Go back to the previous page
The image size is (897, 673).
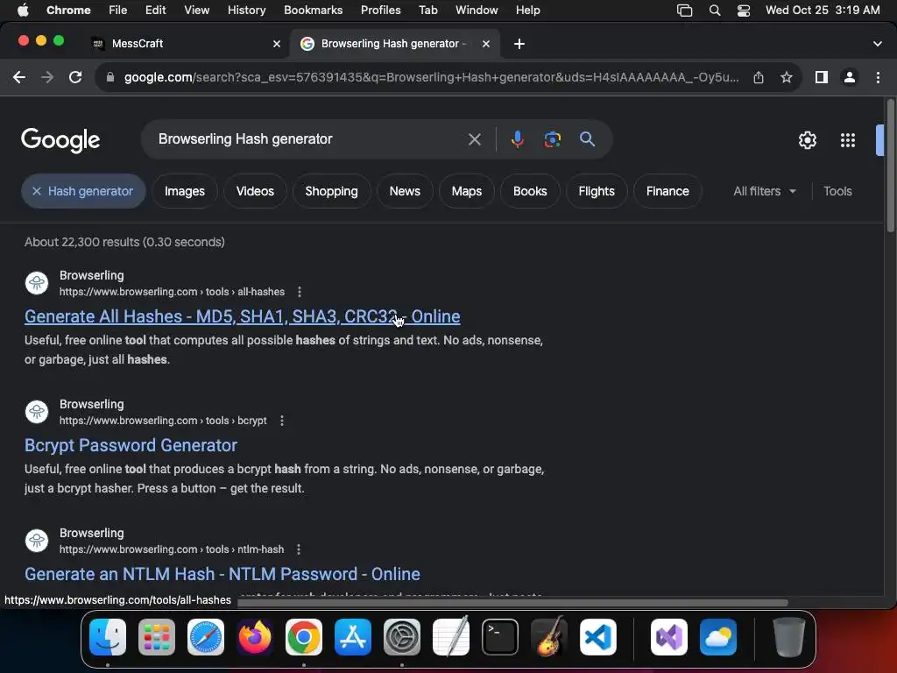click(19, 77)
